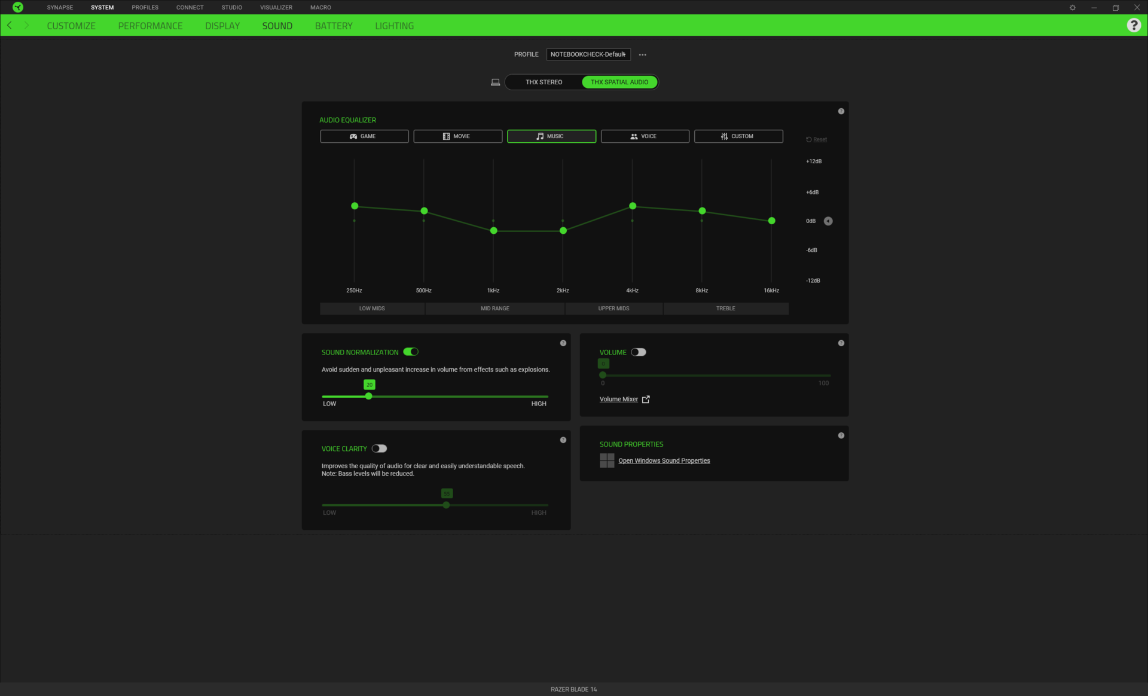The width and height of the screenshot is (1148, 696).
Task: Click the laptop speaker device icon
Action: click(x=495, y=83)
